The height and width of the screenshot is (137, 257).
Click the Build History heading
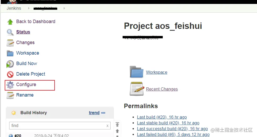[34, 113]
